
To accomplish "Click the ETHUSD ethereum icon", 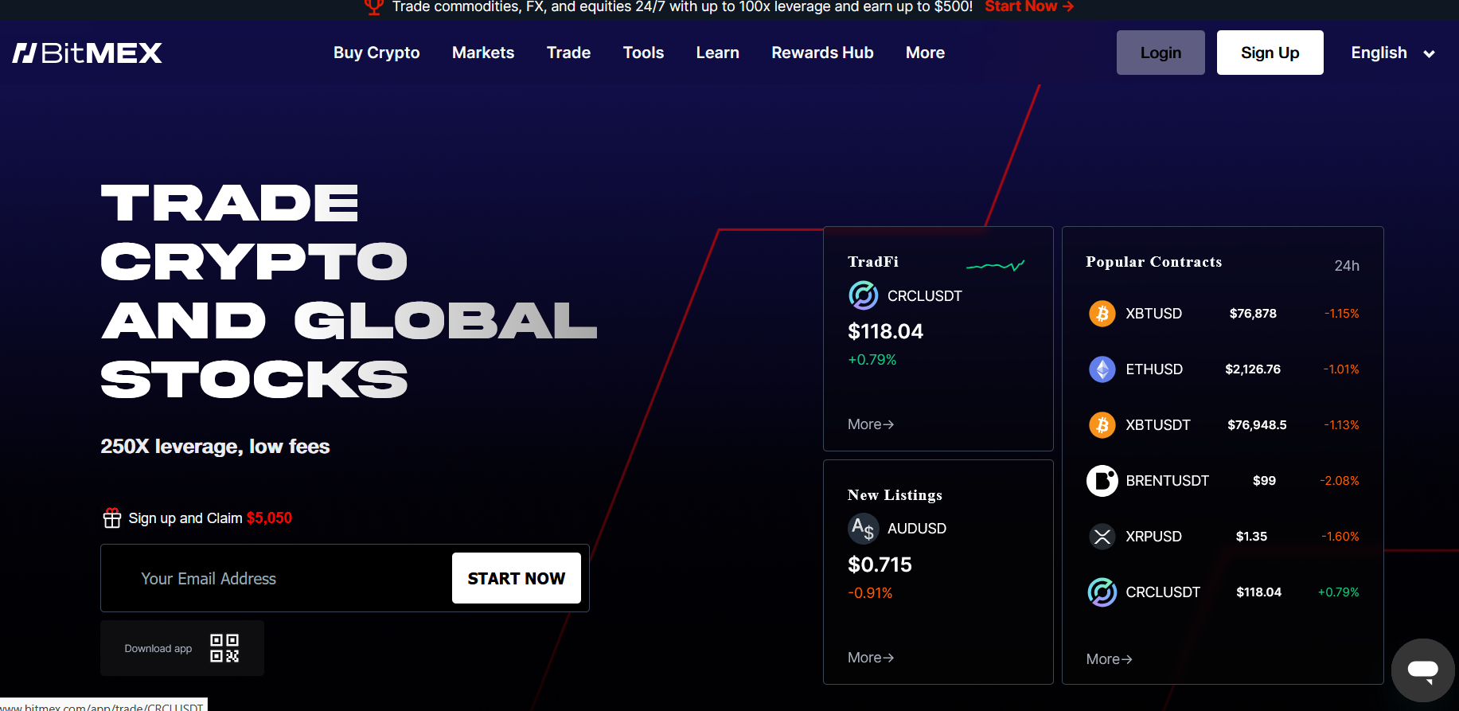I will pos(1102,369).
